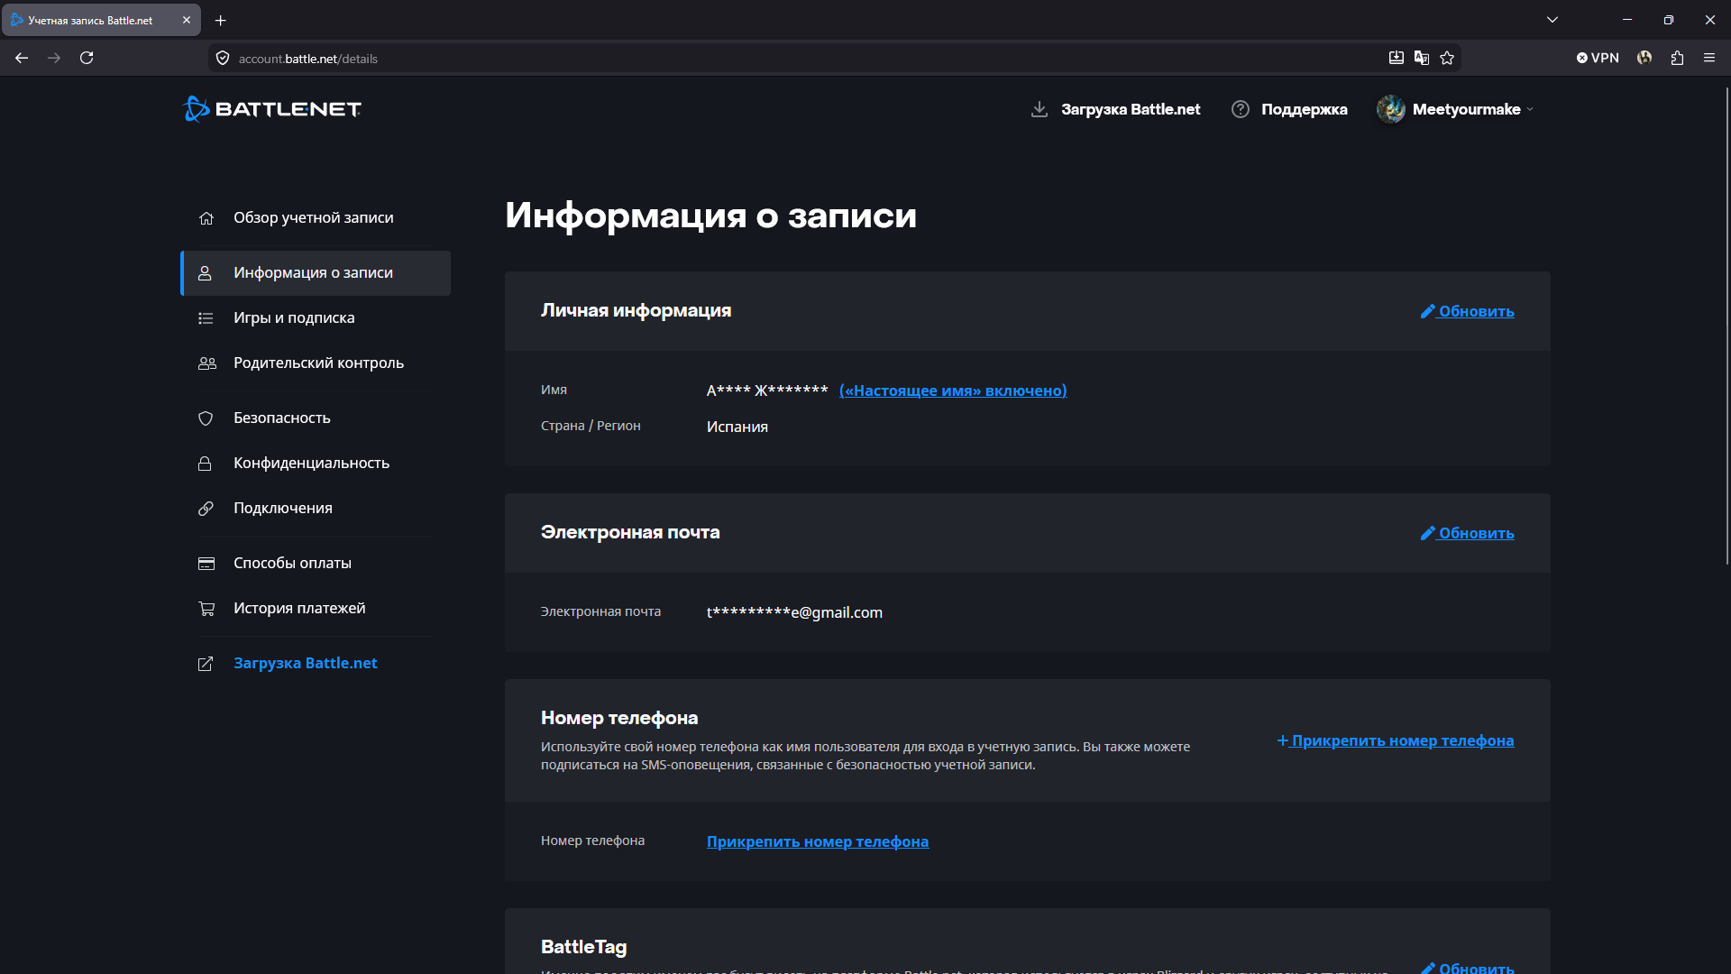Open the tab list dropdown arrow
The height and width of the screenshot is (974, 1731).
point(1552,20)
